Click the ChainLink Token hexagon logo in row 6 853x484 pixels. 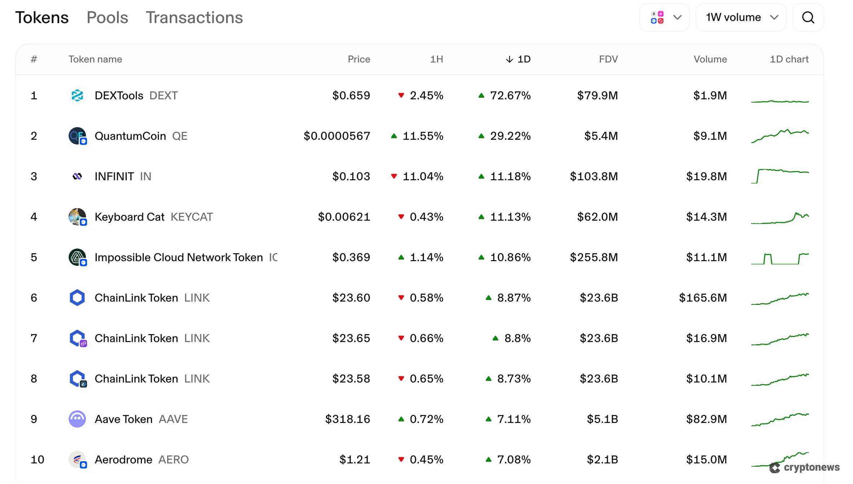pyautogui.click(x=77, y=298)
